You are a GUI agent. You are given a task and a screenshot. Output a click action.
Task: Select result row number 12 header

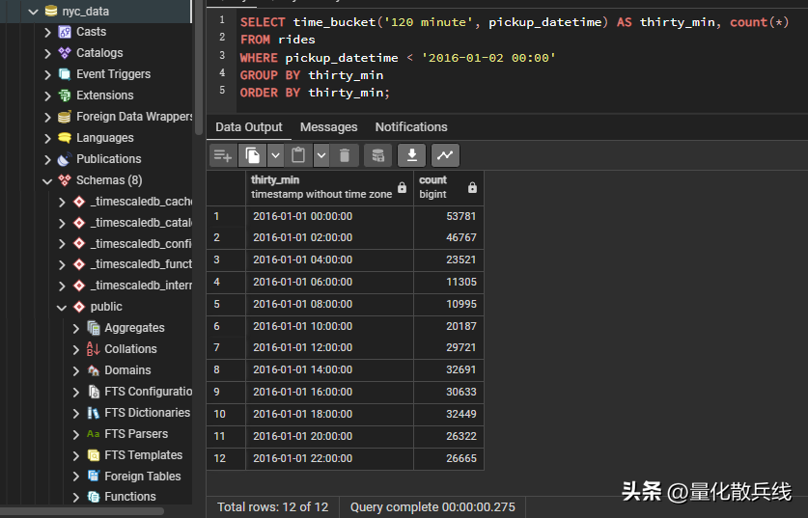(x=226, y=459)
